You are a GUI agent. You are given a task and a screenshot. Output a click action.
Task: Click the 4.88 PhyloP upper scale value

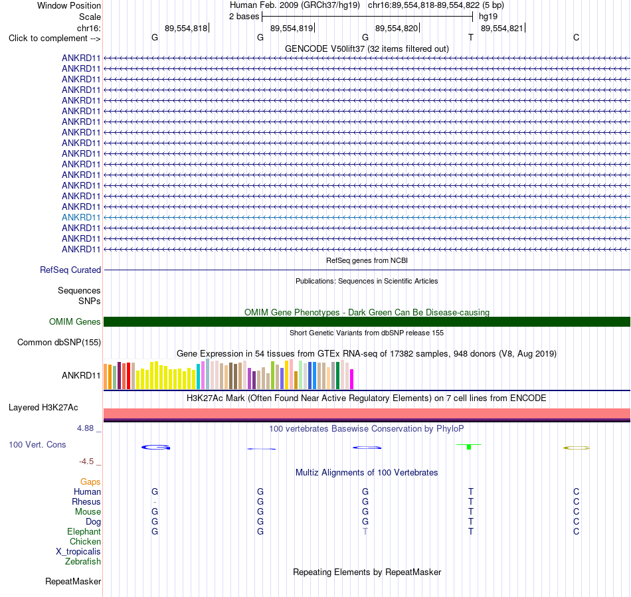tap(85, 428)
